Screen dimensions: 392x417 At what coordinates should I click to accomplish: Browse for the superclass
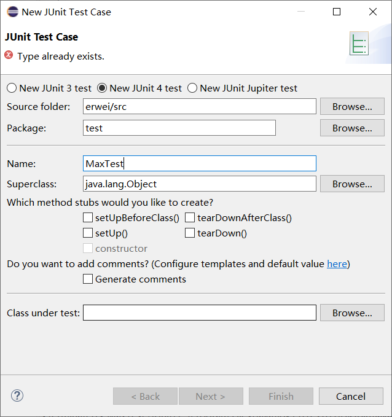pyautogui.click(x=352, y=184)
